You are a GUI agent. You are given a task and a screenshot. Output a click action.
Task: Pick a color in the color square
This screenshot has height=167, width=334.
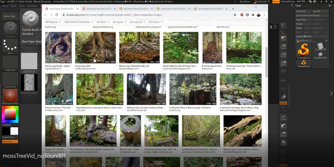point(10,115)
